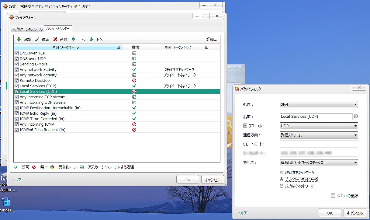
Task: Click permission icon for Sending E-Mails
Action: pyautogui.click(x=134, y=64)
